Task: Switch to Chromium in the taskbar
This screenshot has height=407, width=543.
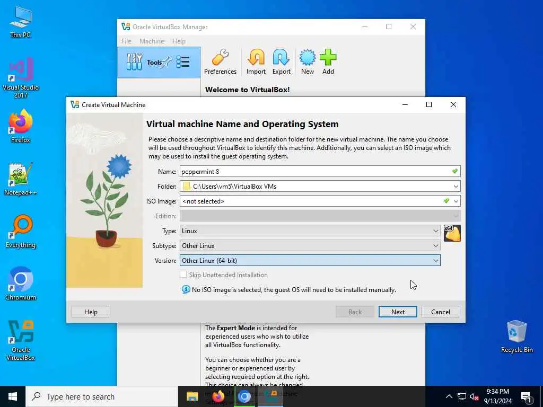Action: click(244, 396)
